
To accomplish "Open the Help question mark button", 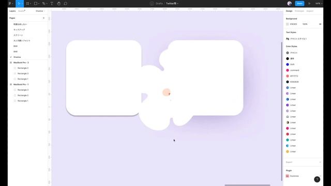I will tap(317, 179).
